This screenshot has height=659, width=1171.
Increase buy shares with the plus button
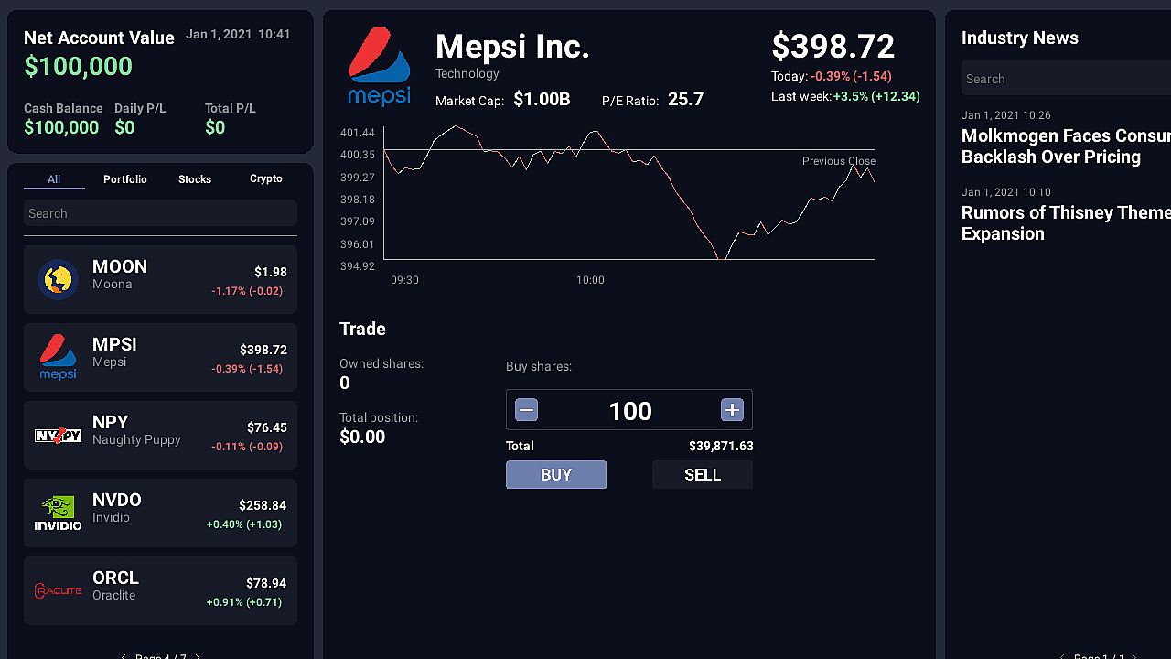click(732, 410)
